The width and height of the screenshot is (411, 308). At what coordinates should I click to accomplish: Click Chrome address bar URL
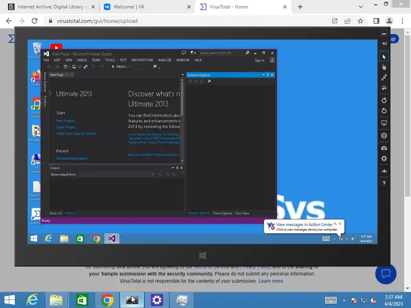pyautogui.click(x=97, y=21)
